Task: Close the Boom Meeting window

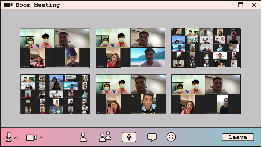Action: (x=254, y=5)
